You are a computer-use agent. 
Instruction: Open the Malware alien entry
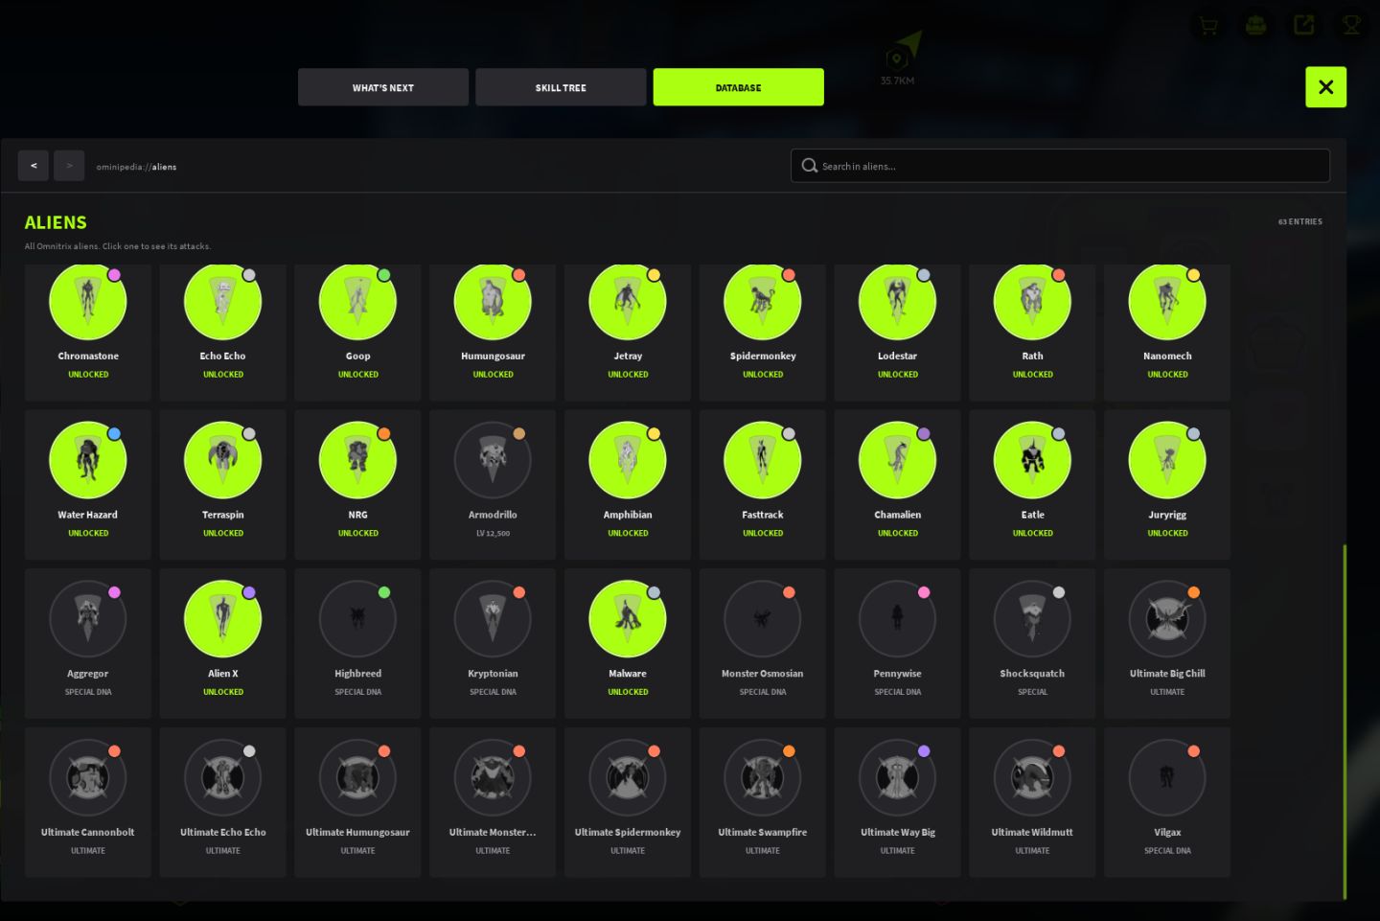(628, 643)
